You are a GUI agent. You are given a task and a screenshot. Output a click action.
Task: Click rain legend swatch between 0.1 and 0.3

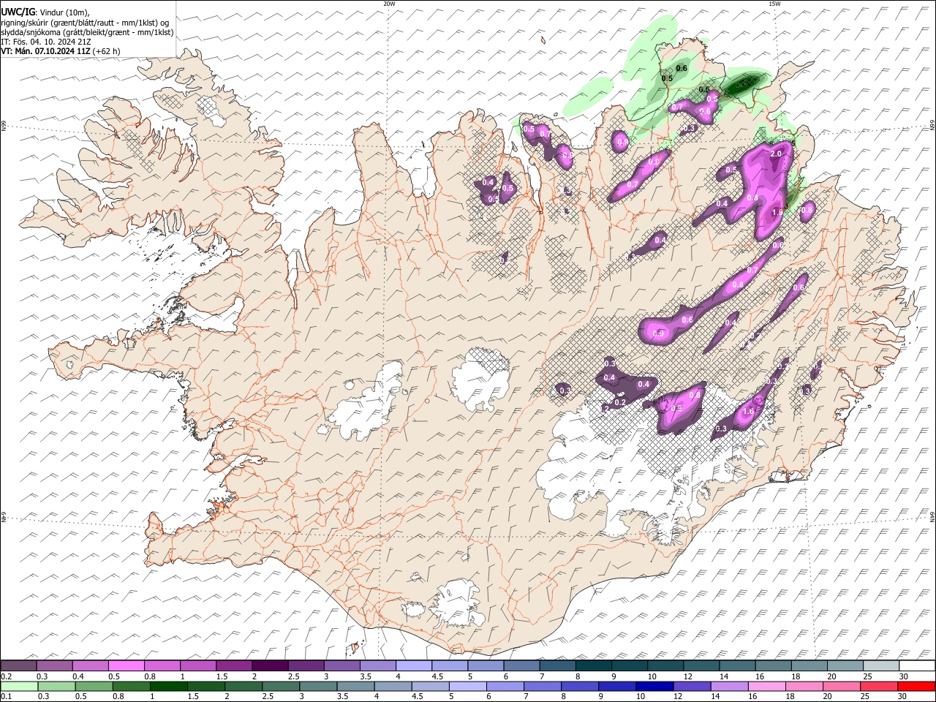(18, 686)
